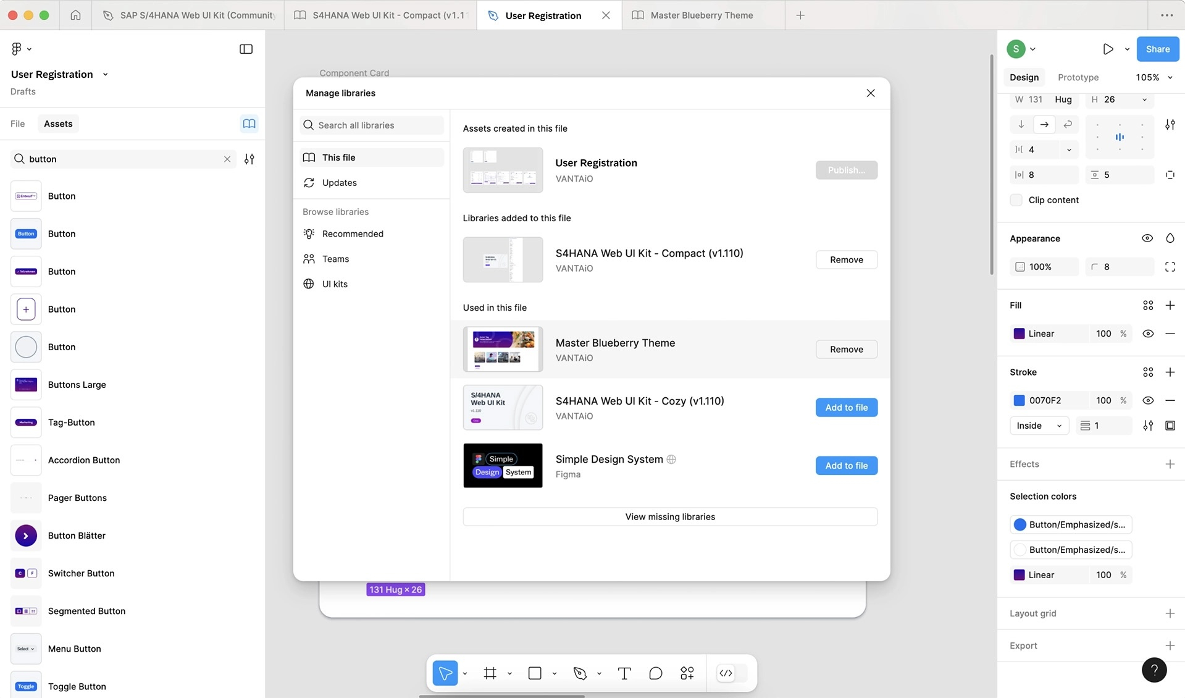Select the Text tool
Viewport: 1185px width, 698px height.
coord(624,673)
